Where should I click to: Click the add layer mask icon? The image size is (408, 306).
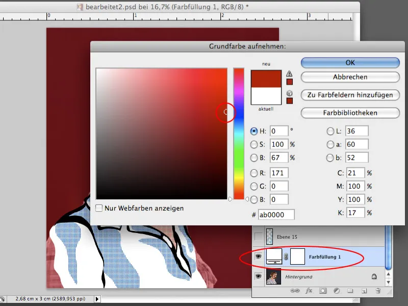click(323, 291)
